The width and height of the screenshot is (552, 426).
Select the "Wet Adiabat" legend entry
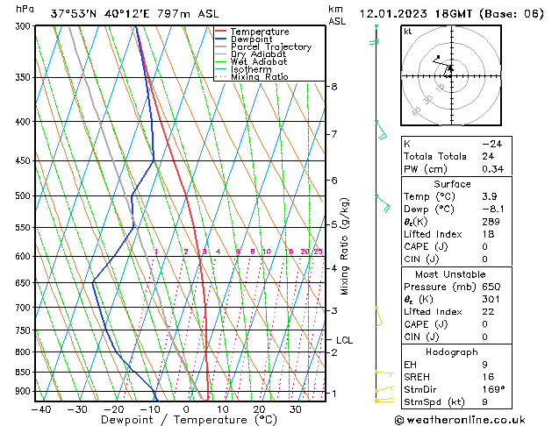[259, 61]
